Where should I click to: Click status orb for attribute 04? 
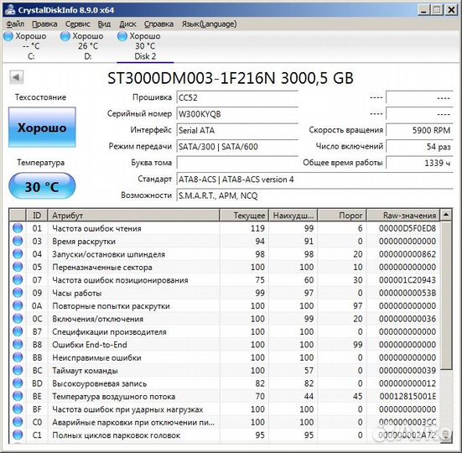click(x=18, y=254)
